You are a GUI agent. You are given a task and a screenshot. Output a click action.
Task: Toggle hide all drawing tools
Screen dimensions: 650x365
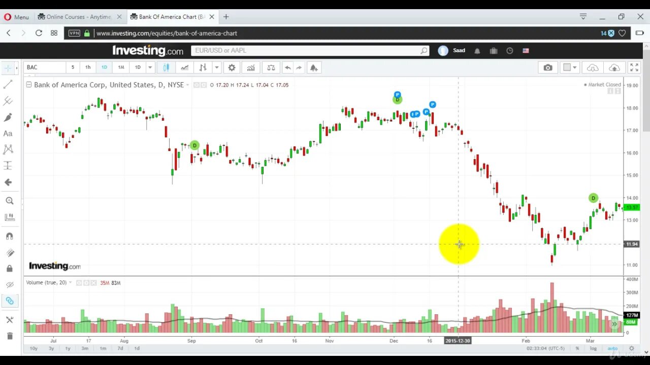tap(9, 284)
